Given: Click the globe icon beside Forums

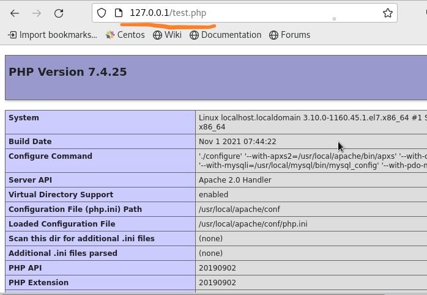Looking at the screenshot, I should tap(273, 35).
